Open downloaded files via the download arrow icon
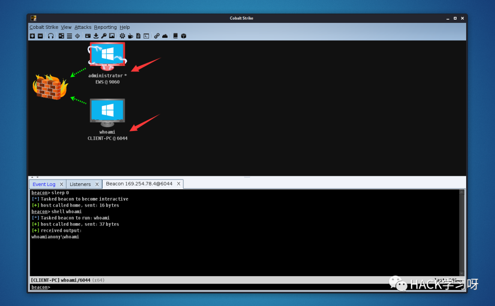Screen dimensions: 495x306 point(96,36)
